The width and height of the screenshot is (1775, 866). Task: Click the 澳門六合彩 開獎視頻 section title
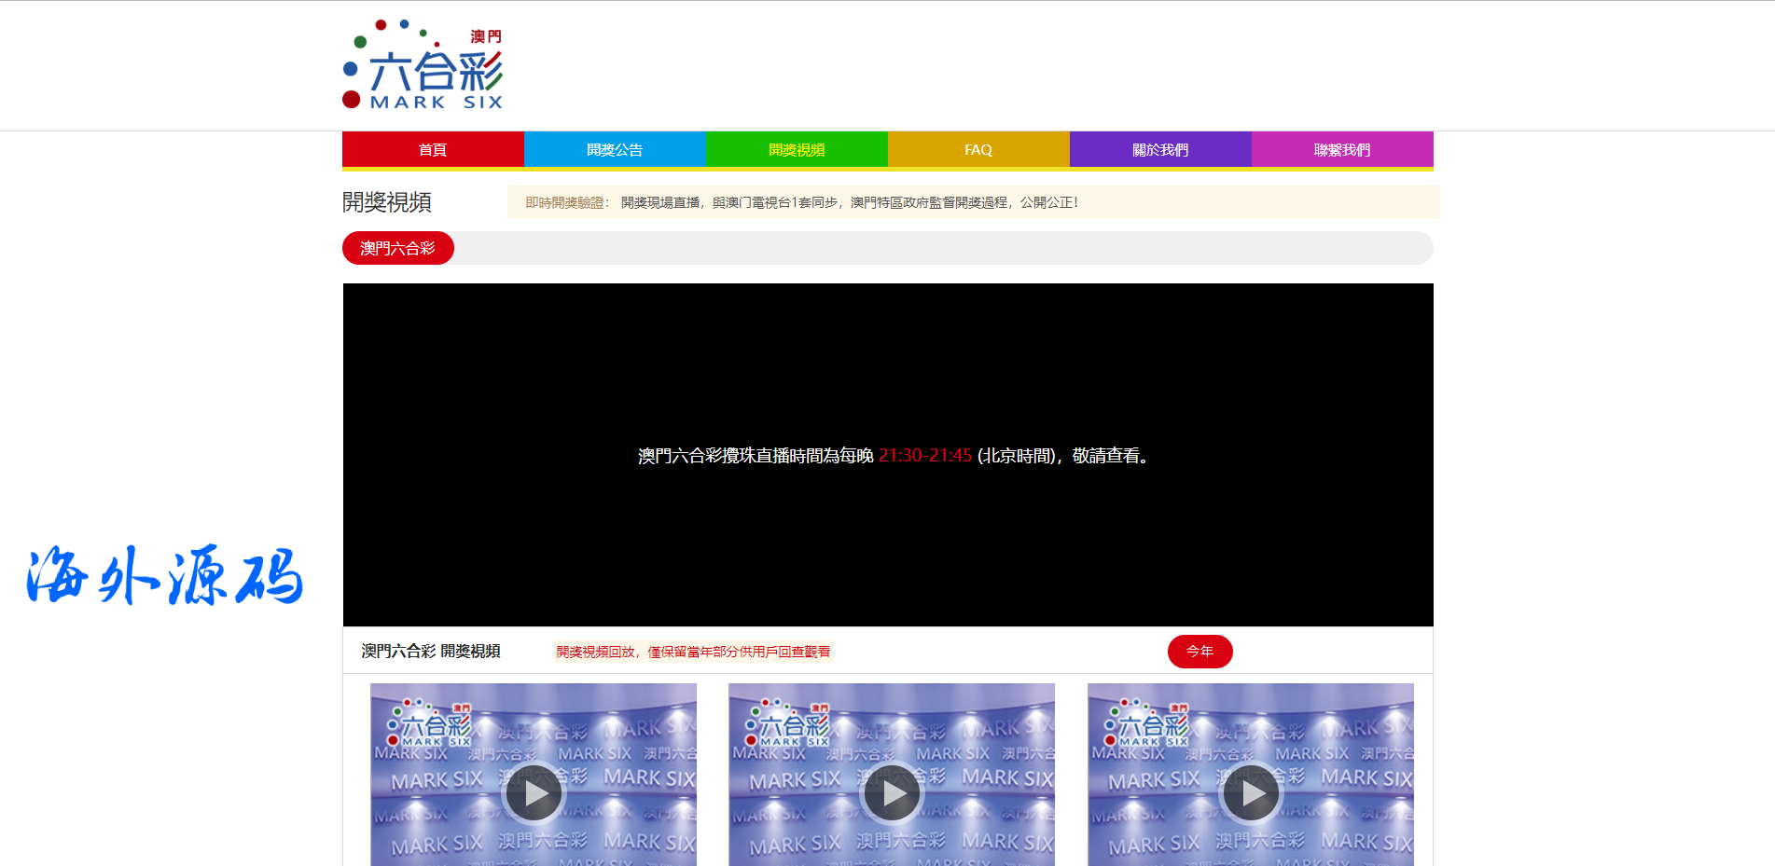click(x=431, y=651)
